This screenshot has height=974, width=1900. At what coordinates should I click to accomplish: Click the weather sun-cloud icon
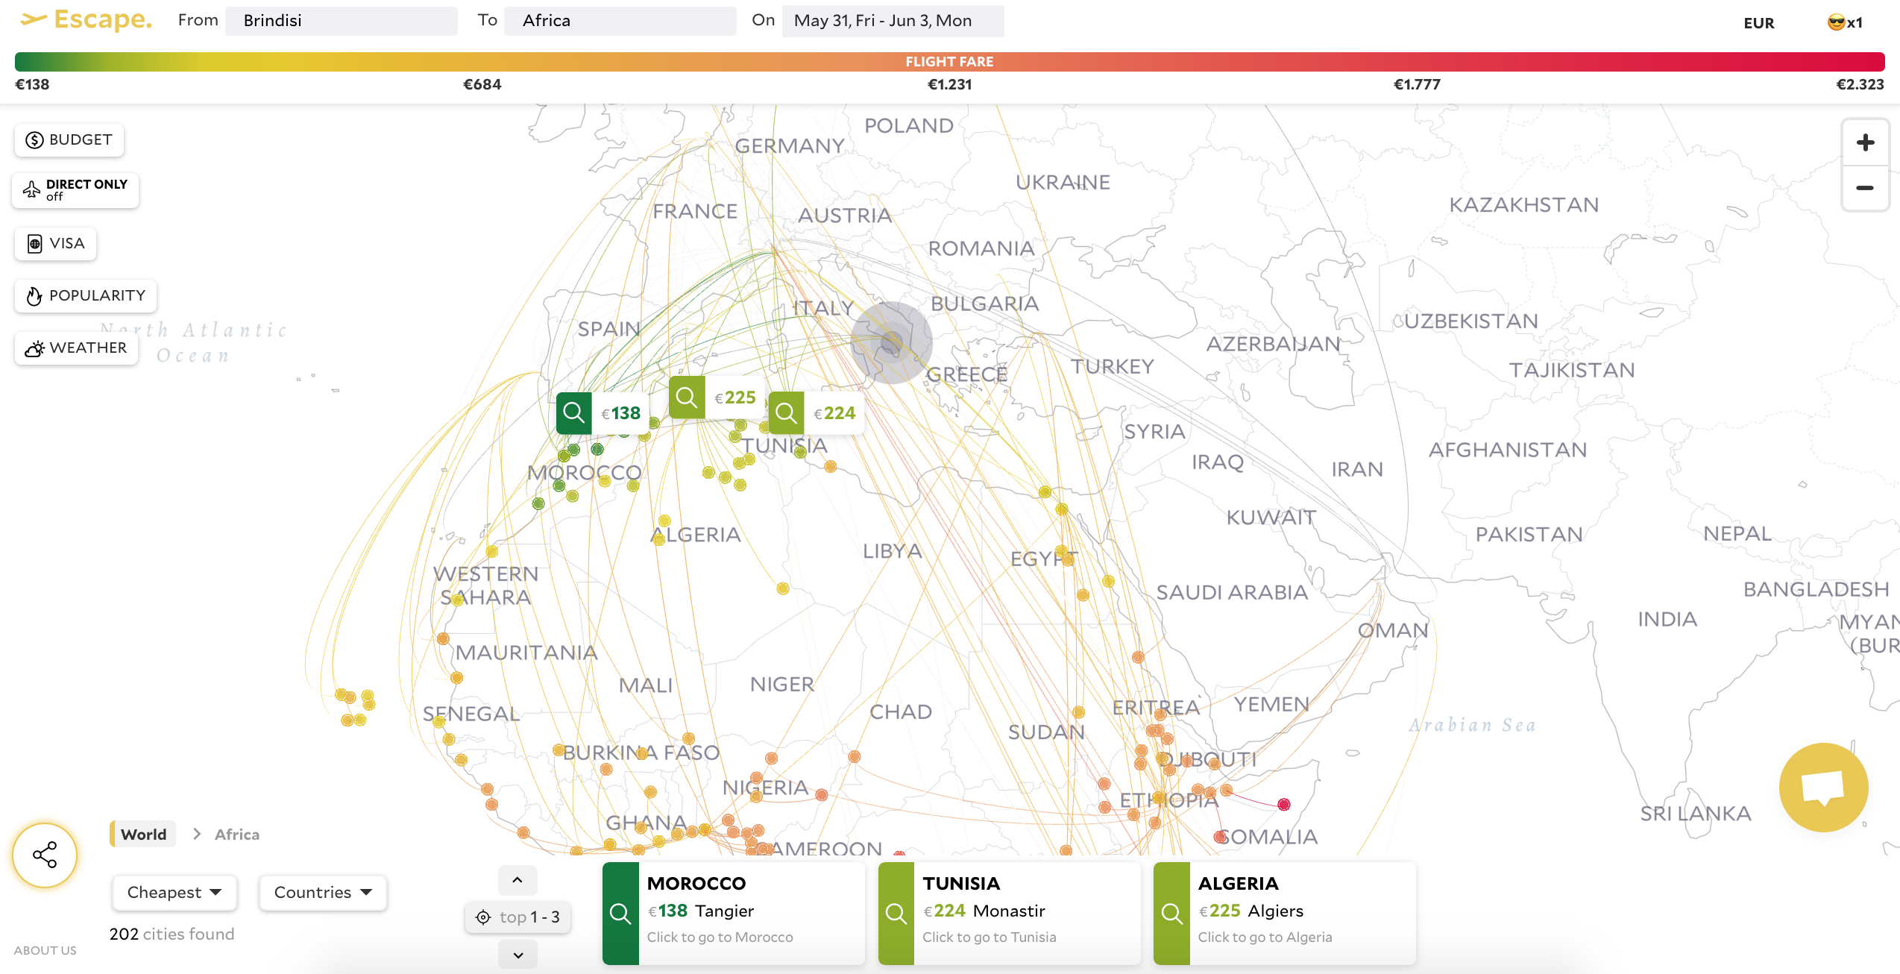pyautogui.click(x=34, y=348)
